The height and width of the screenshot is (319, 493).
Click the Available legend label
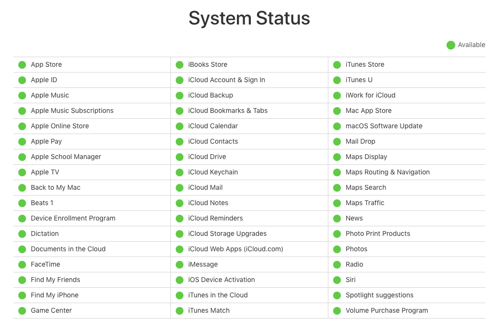[471, 45]
